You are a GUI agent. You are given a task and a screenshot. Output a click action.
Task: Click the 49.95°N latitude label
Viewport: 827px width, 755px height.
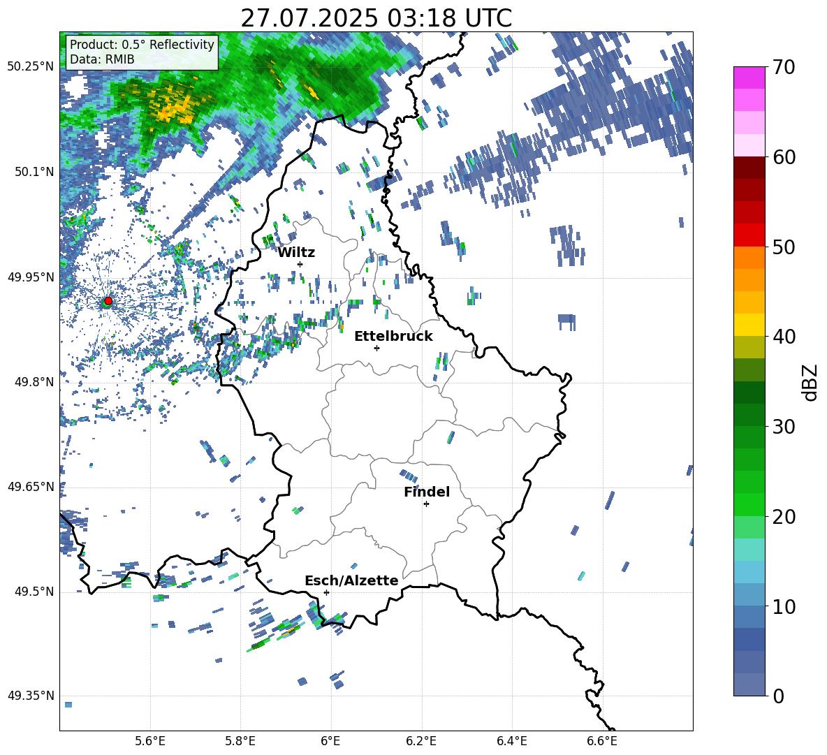coord(31,277)
